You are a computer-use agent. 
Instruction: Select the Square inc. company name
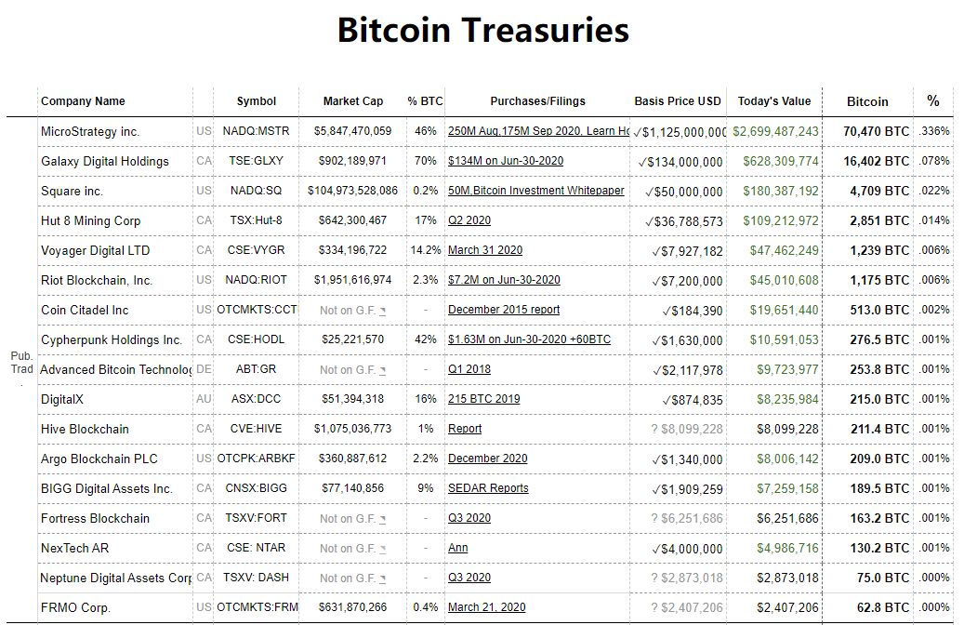coord(72,192)
